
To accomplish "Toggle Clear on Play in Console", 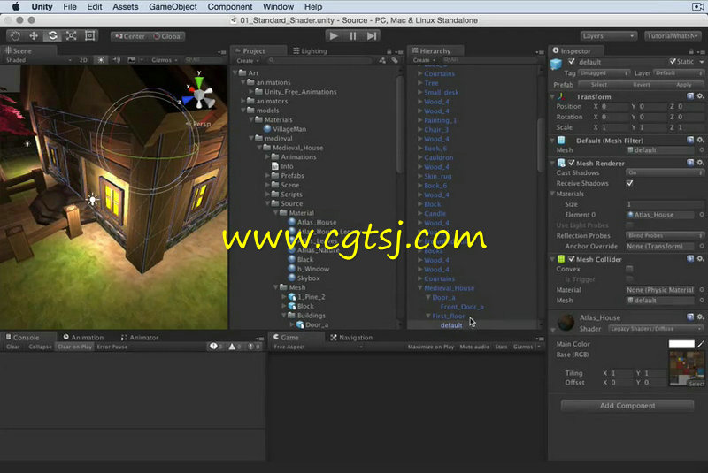I will 74,347.
